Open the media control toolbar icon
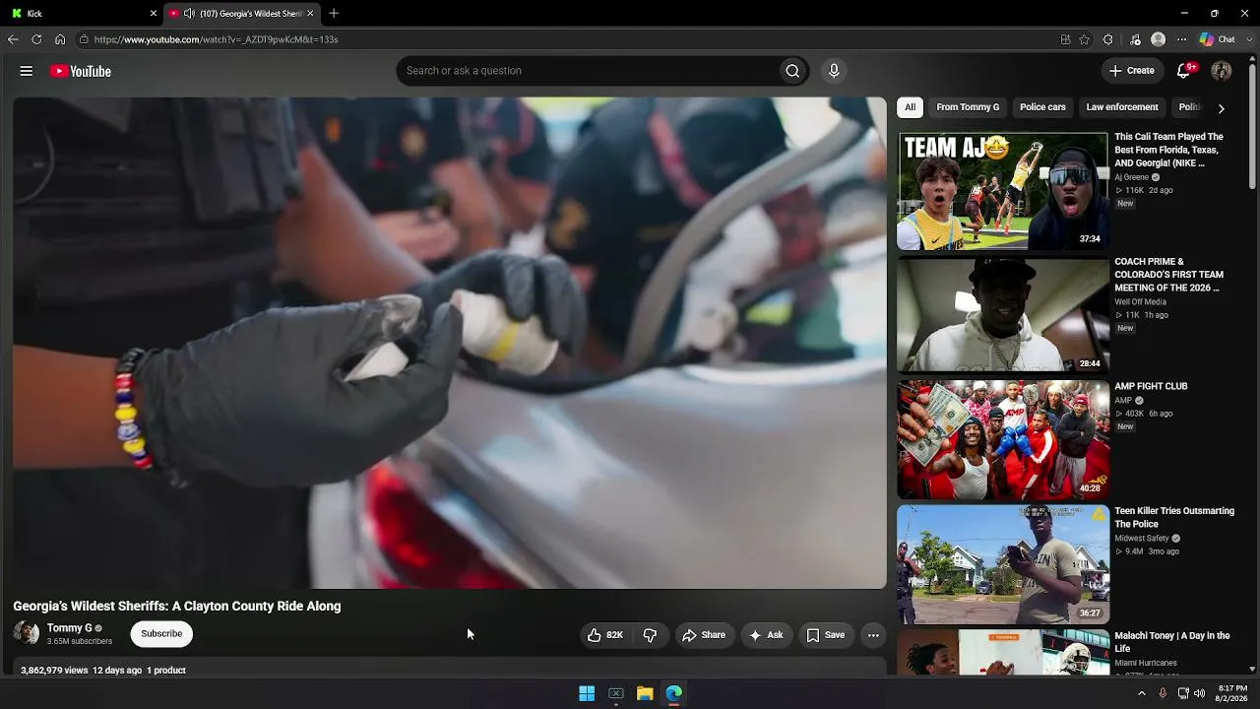 coord(1135,39)
